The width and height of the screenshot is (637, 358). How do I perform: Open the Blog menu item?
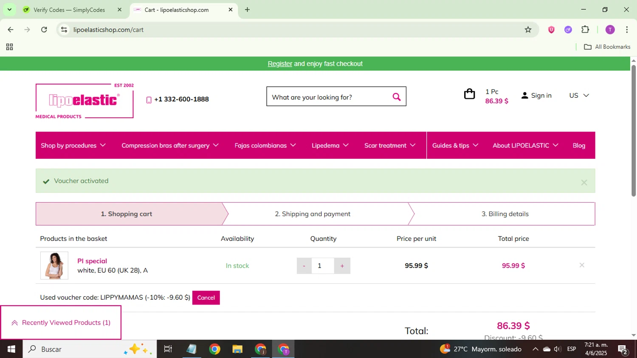pos(579,145)
